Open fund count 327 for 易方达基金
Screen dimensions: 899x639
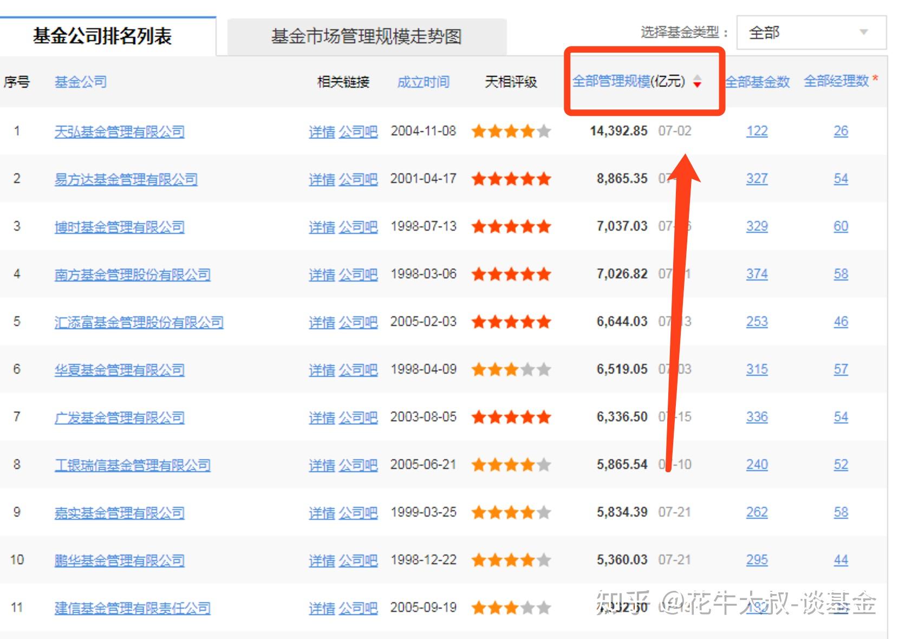coord(757,179)
